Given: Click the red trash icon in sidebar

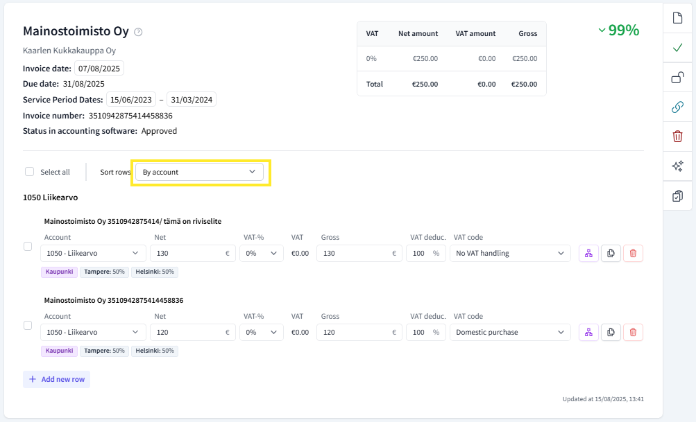Looking at the screenshot, I should pos(677,137).
